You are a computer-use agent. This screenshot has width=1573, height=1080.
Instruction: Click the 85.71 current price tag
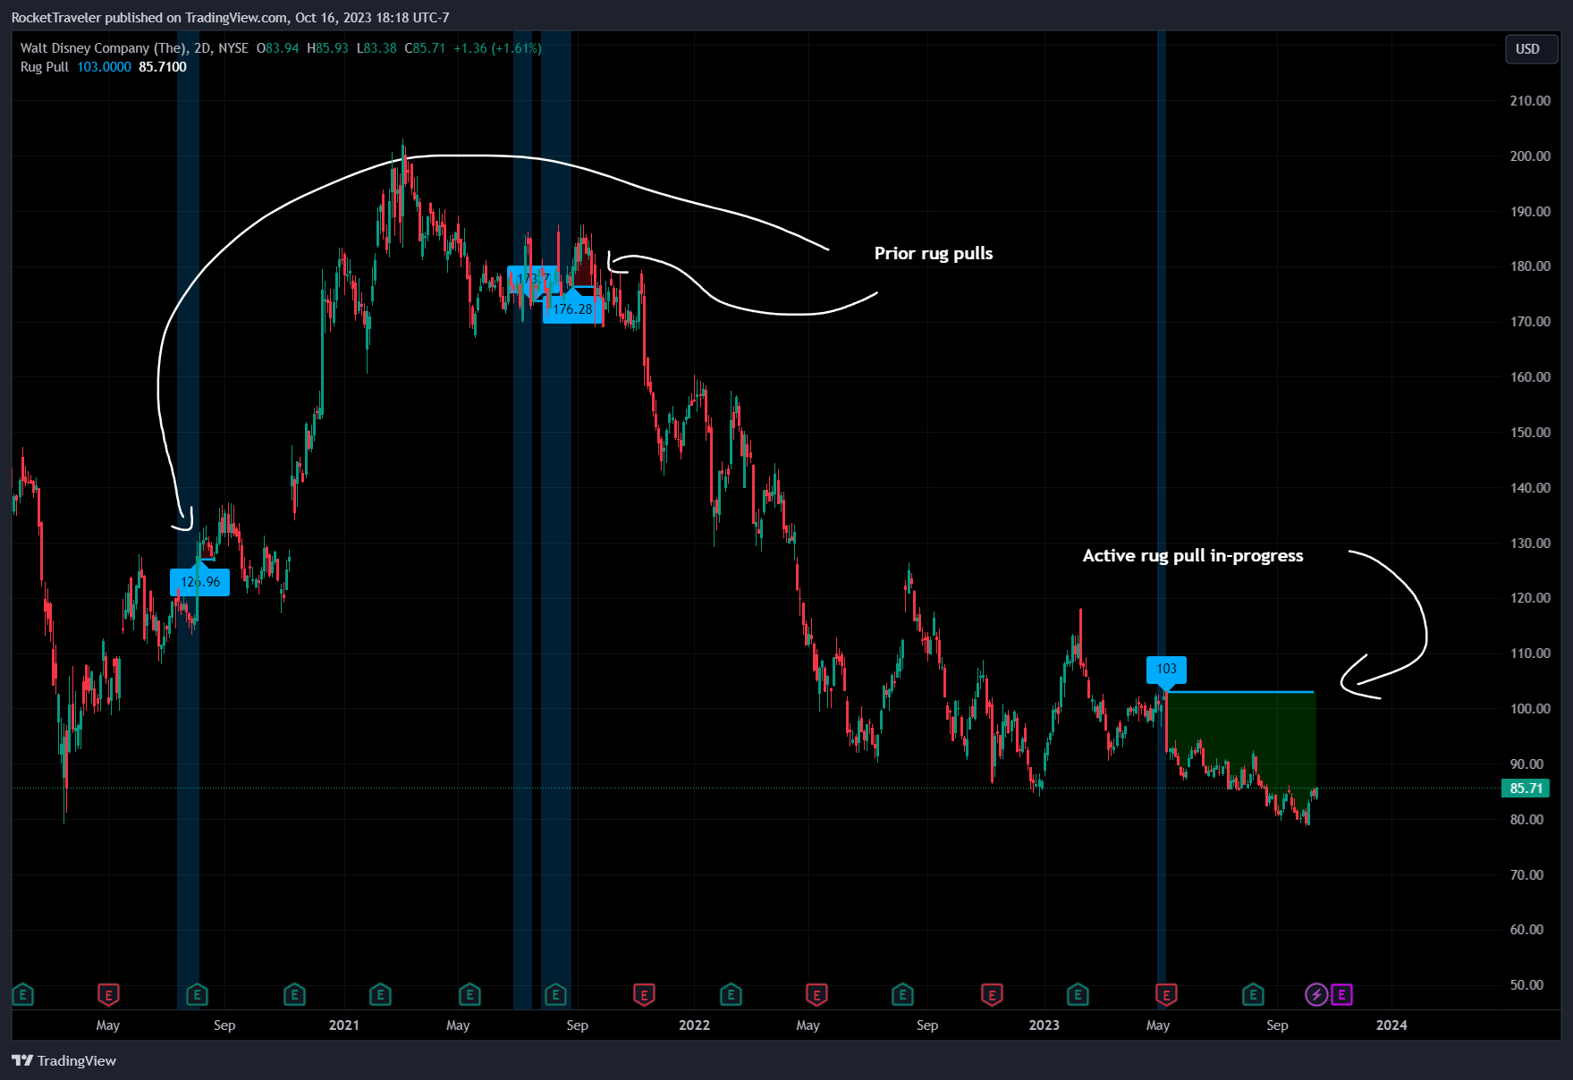(x=1526, y=788)
